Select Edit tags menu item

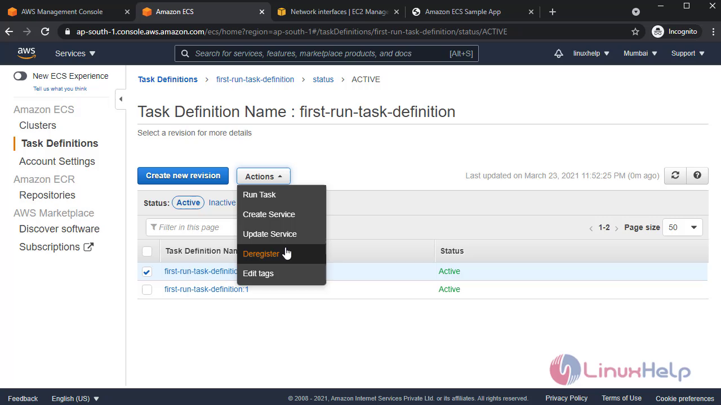(x=281, y=273)
